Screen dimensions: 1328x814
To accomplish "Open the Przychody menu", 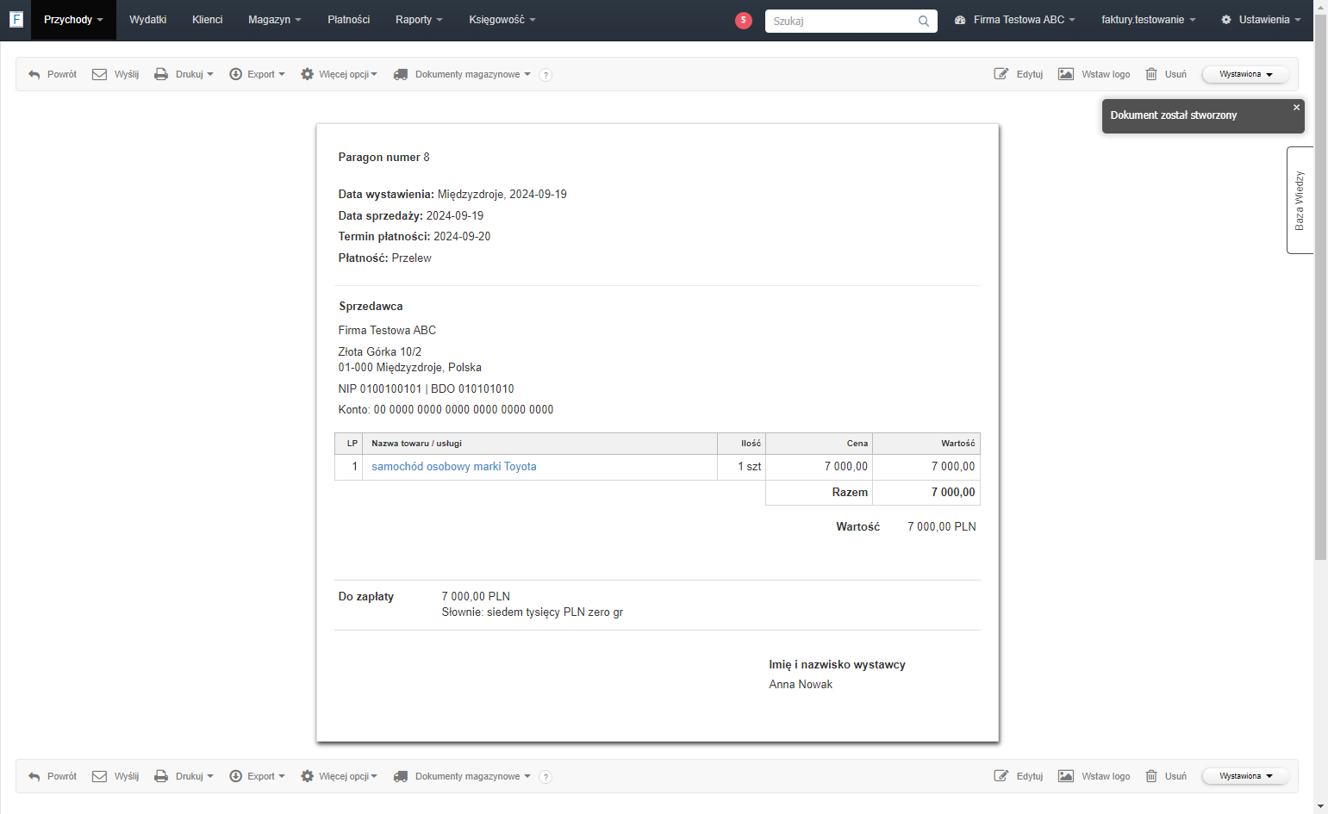I will click(73, 20).
